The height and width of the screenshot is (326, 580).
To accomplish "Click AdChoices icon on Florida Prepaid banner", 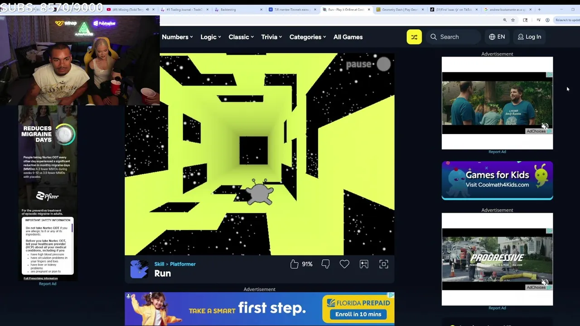I will pyautogui.click(x=391, y=295).
